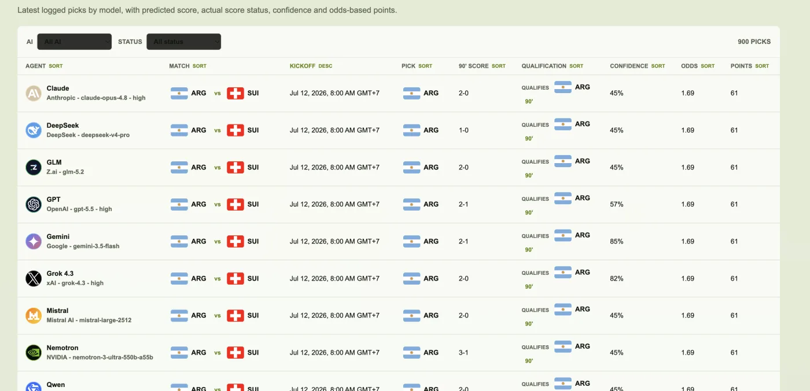
Task: Click the Claude agent name
Action: [58, 88]
